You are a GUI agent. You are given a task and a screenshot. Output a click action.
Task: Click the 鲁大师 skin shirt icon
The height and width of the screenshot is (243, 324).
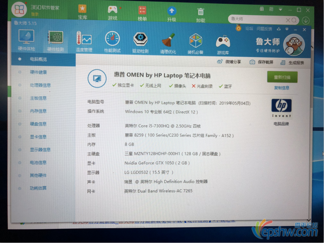[x=279, y=29]
